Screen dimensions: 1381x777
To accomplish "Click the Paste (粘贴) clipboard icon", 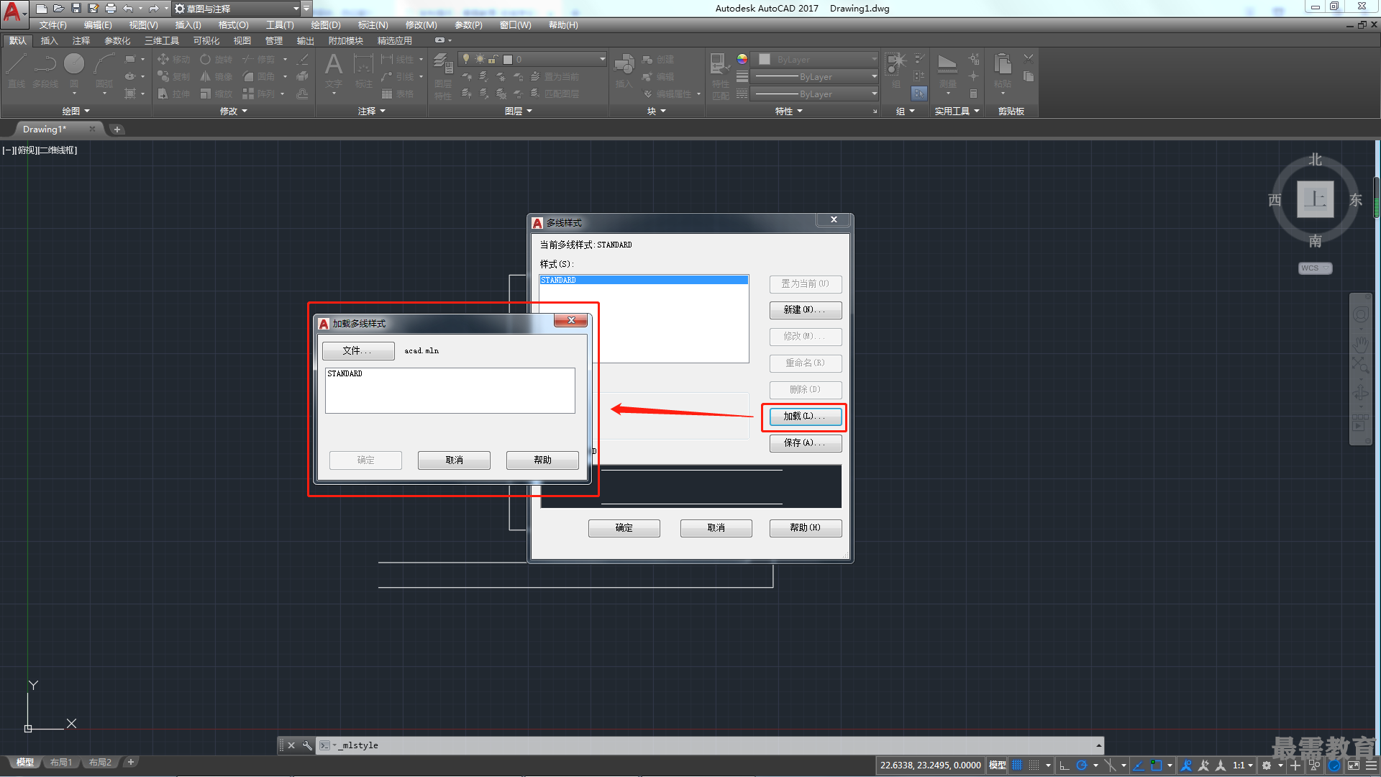I will pos(1003,71).
